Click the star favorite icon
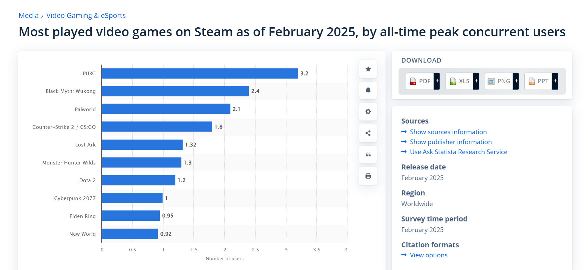The width and height of the screenshot is (588, 270). point(368,69)
